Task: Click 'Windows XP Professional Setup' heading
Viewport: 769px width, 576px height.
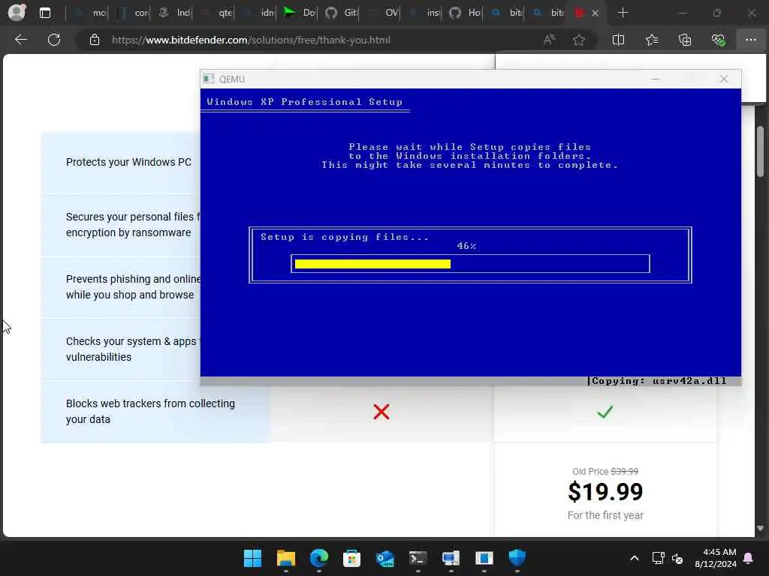Action: [305, 102]
